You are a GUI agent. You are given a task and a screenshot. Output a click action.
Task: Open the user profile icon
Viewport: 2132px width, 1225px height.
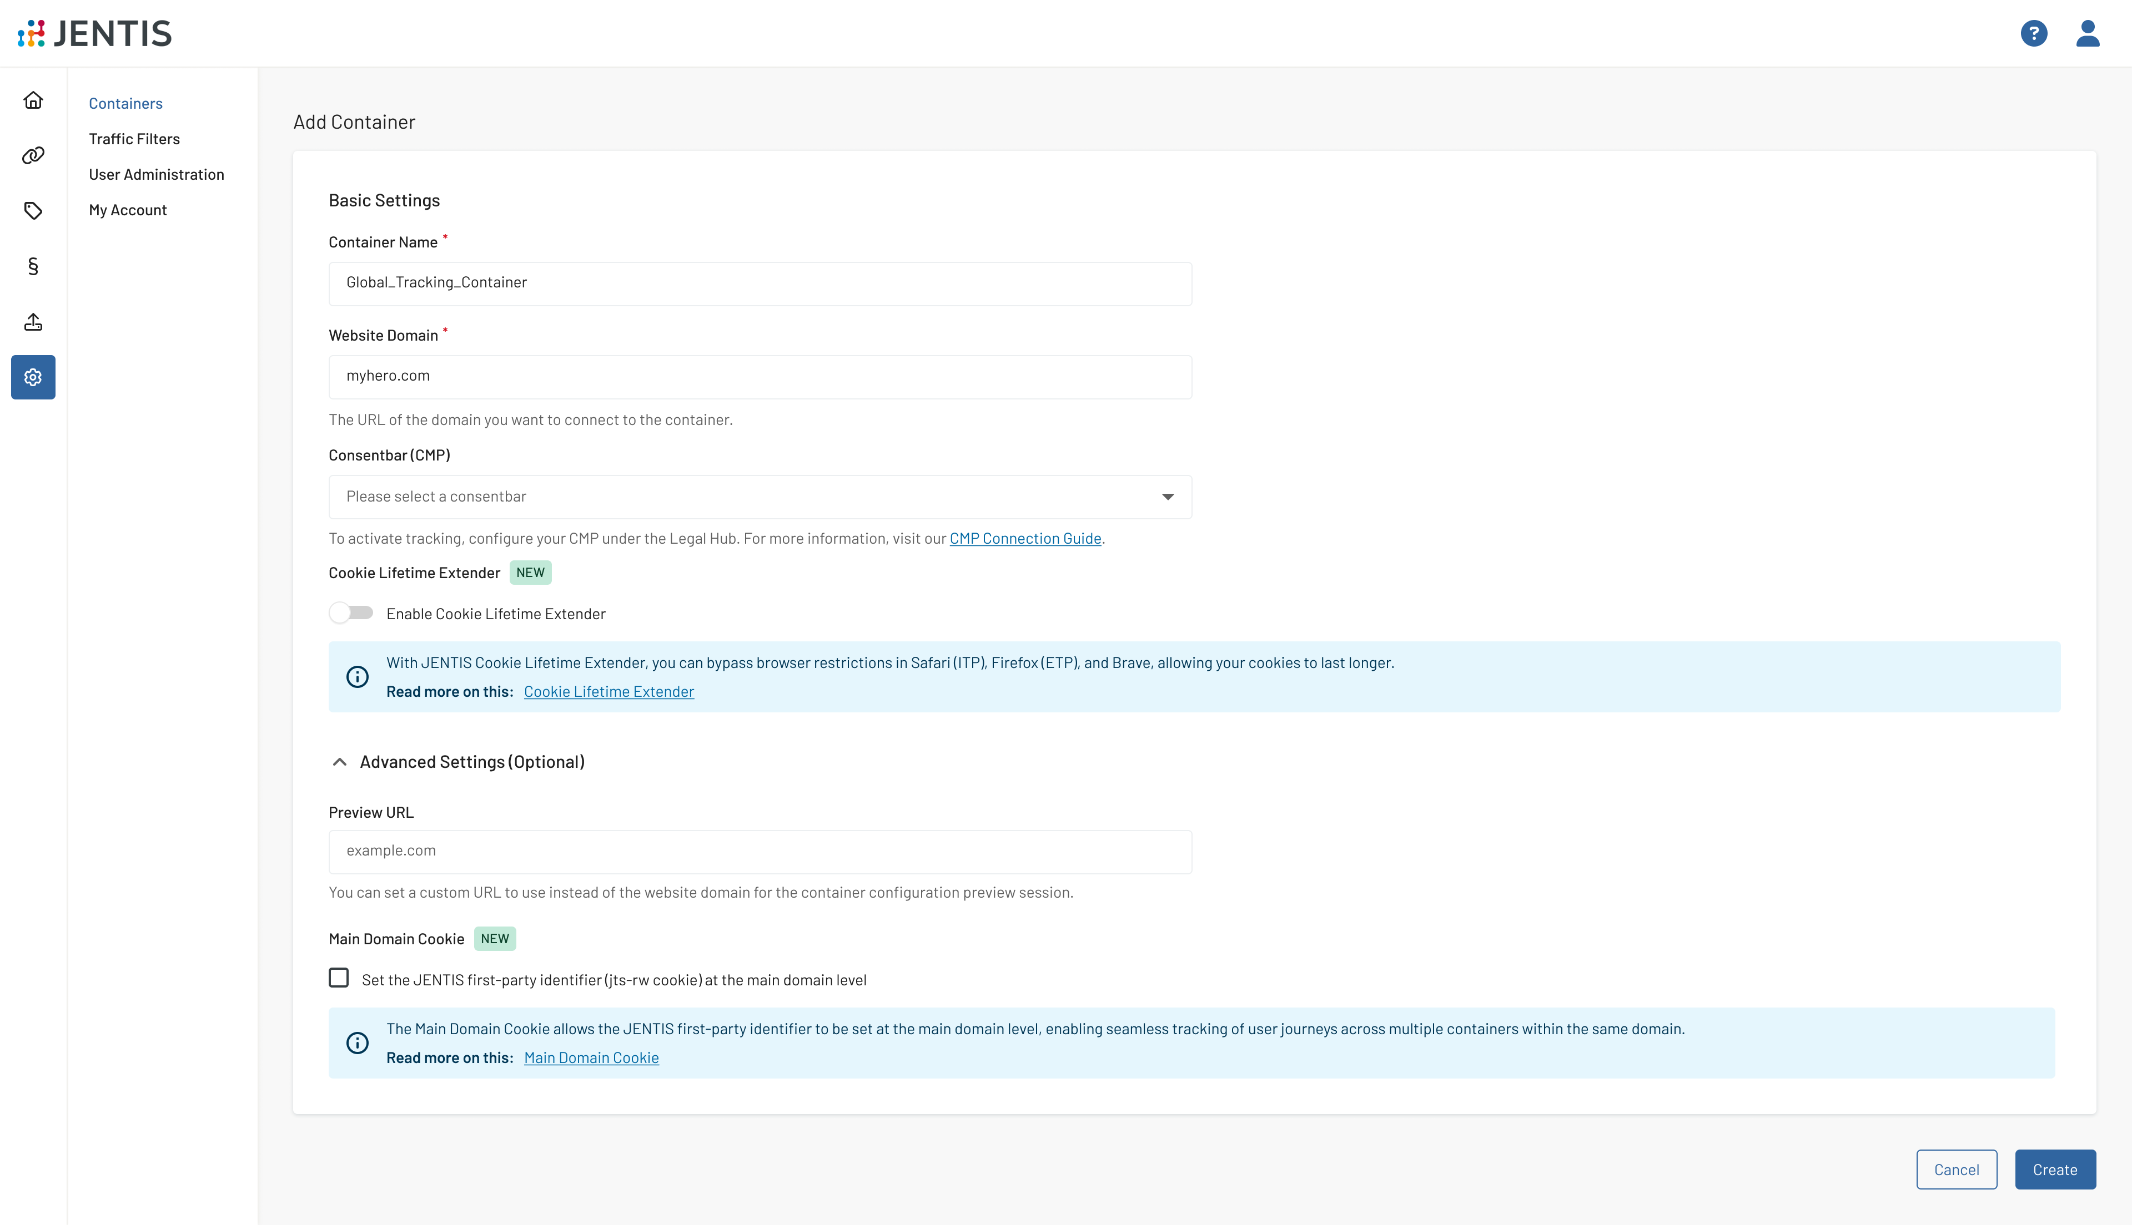click(x=2088, y=33)
